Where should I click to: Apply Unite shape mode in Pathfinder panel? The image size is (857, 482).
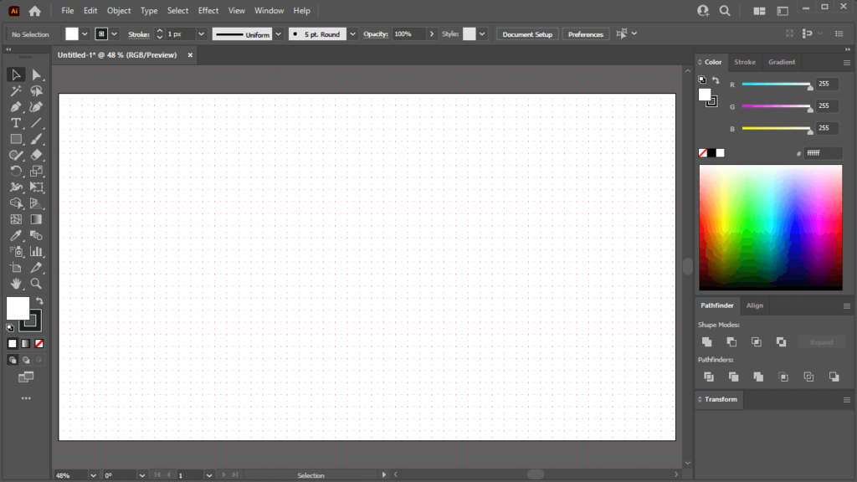tap(707, 341)
